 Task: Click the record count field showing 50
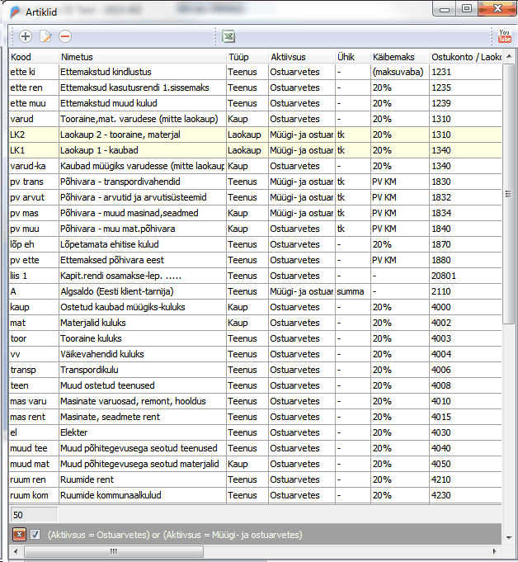[34, 515]
